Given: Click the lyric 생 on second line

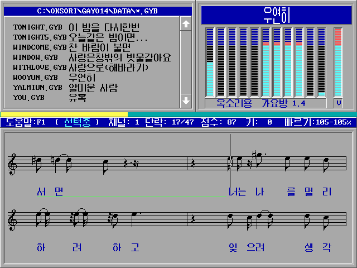Looking at the screenshot, I should pyautogui.click(x=308, y=247).
